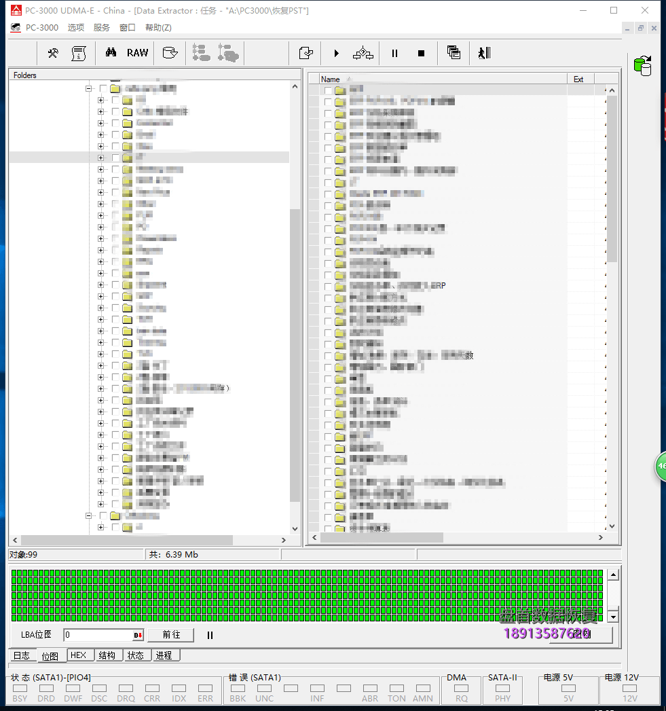Check the highlighted folder's checkbox in the tree

click(x=115, y=158)
